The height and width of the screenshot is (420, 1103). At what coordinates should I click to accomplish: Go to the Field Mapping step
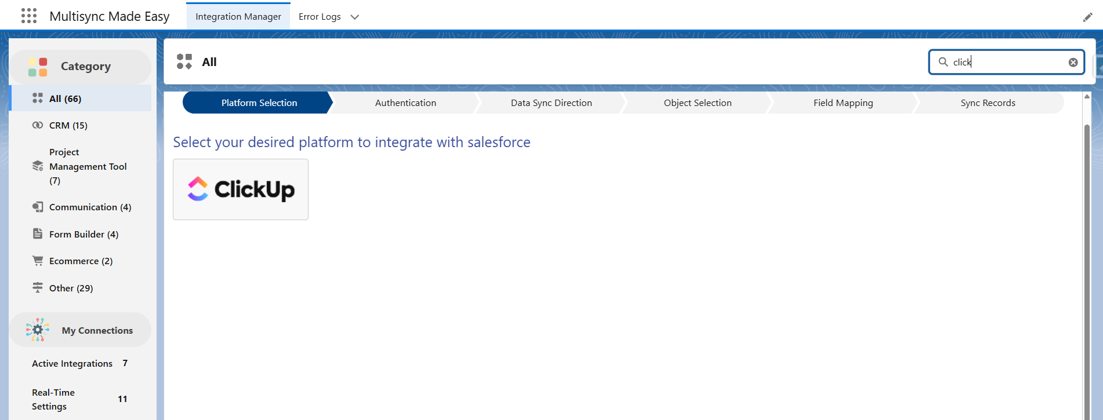click(x=843, y=103)
